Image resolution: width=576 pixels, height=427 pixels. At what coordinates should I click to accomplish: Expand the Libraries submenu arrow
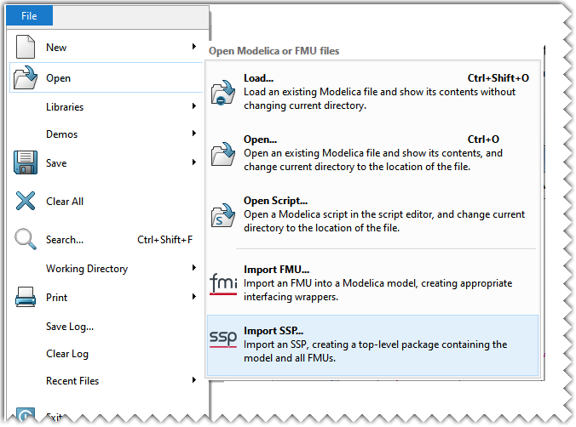click(194, 107)
